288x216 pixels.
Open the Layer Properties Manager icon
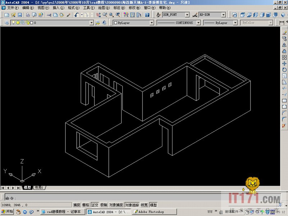click(x=7, y=22)
